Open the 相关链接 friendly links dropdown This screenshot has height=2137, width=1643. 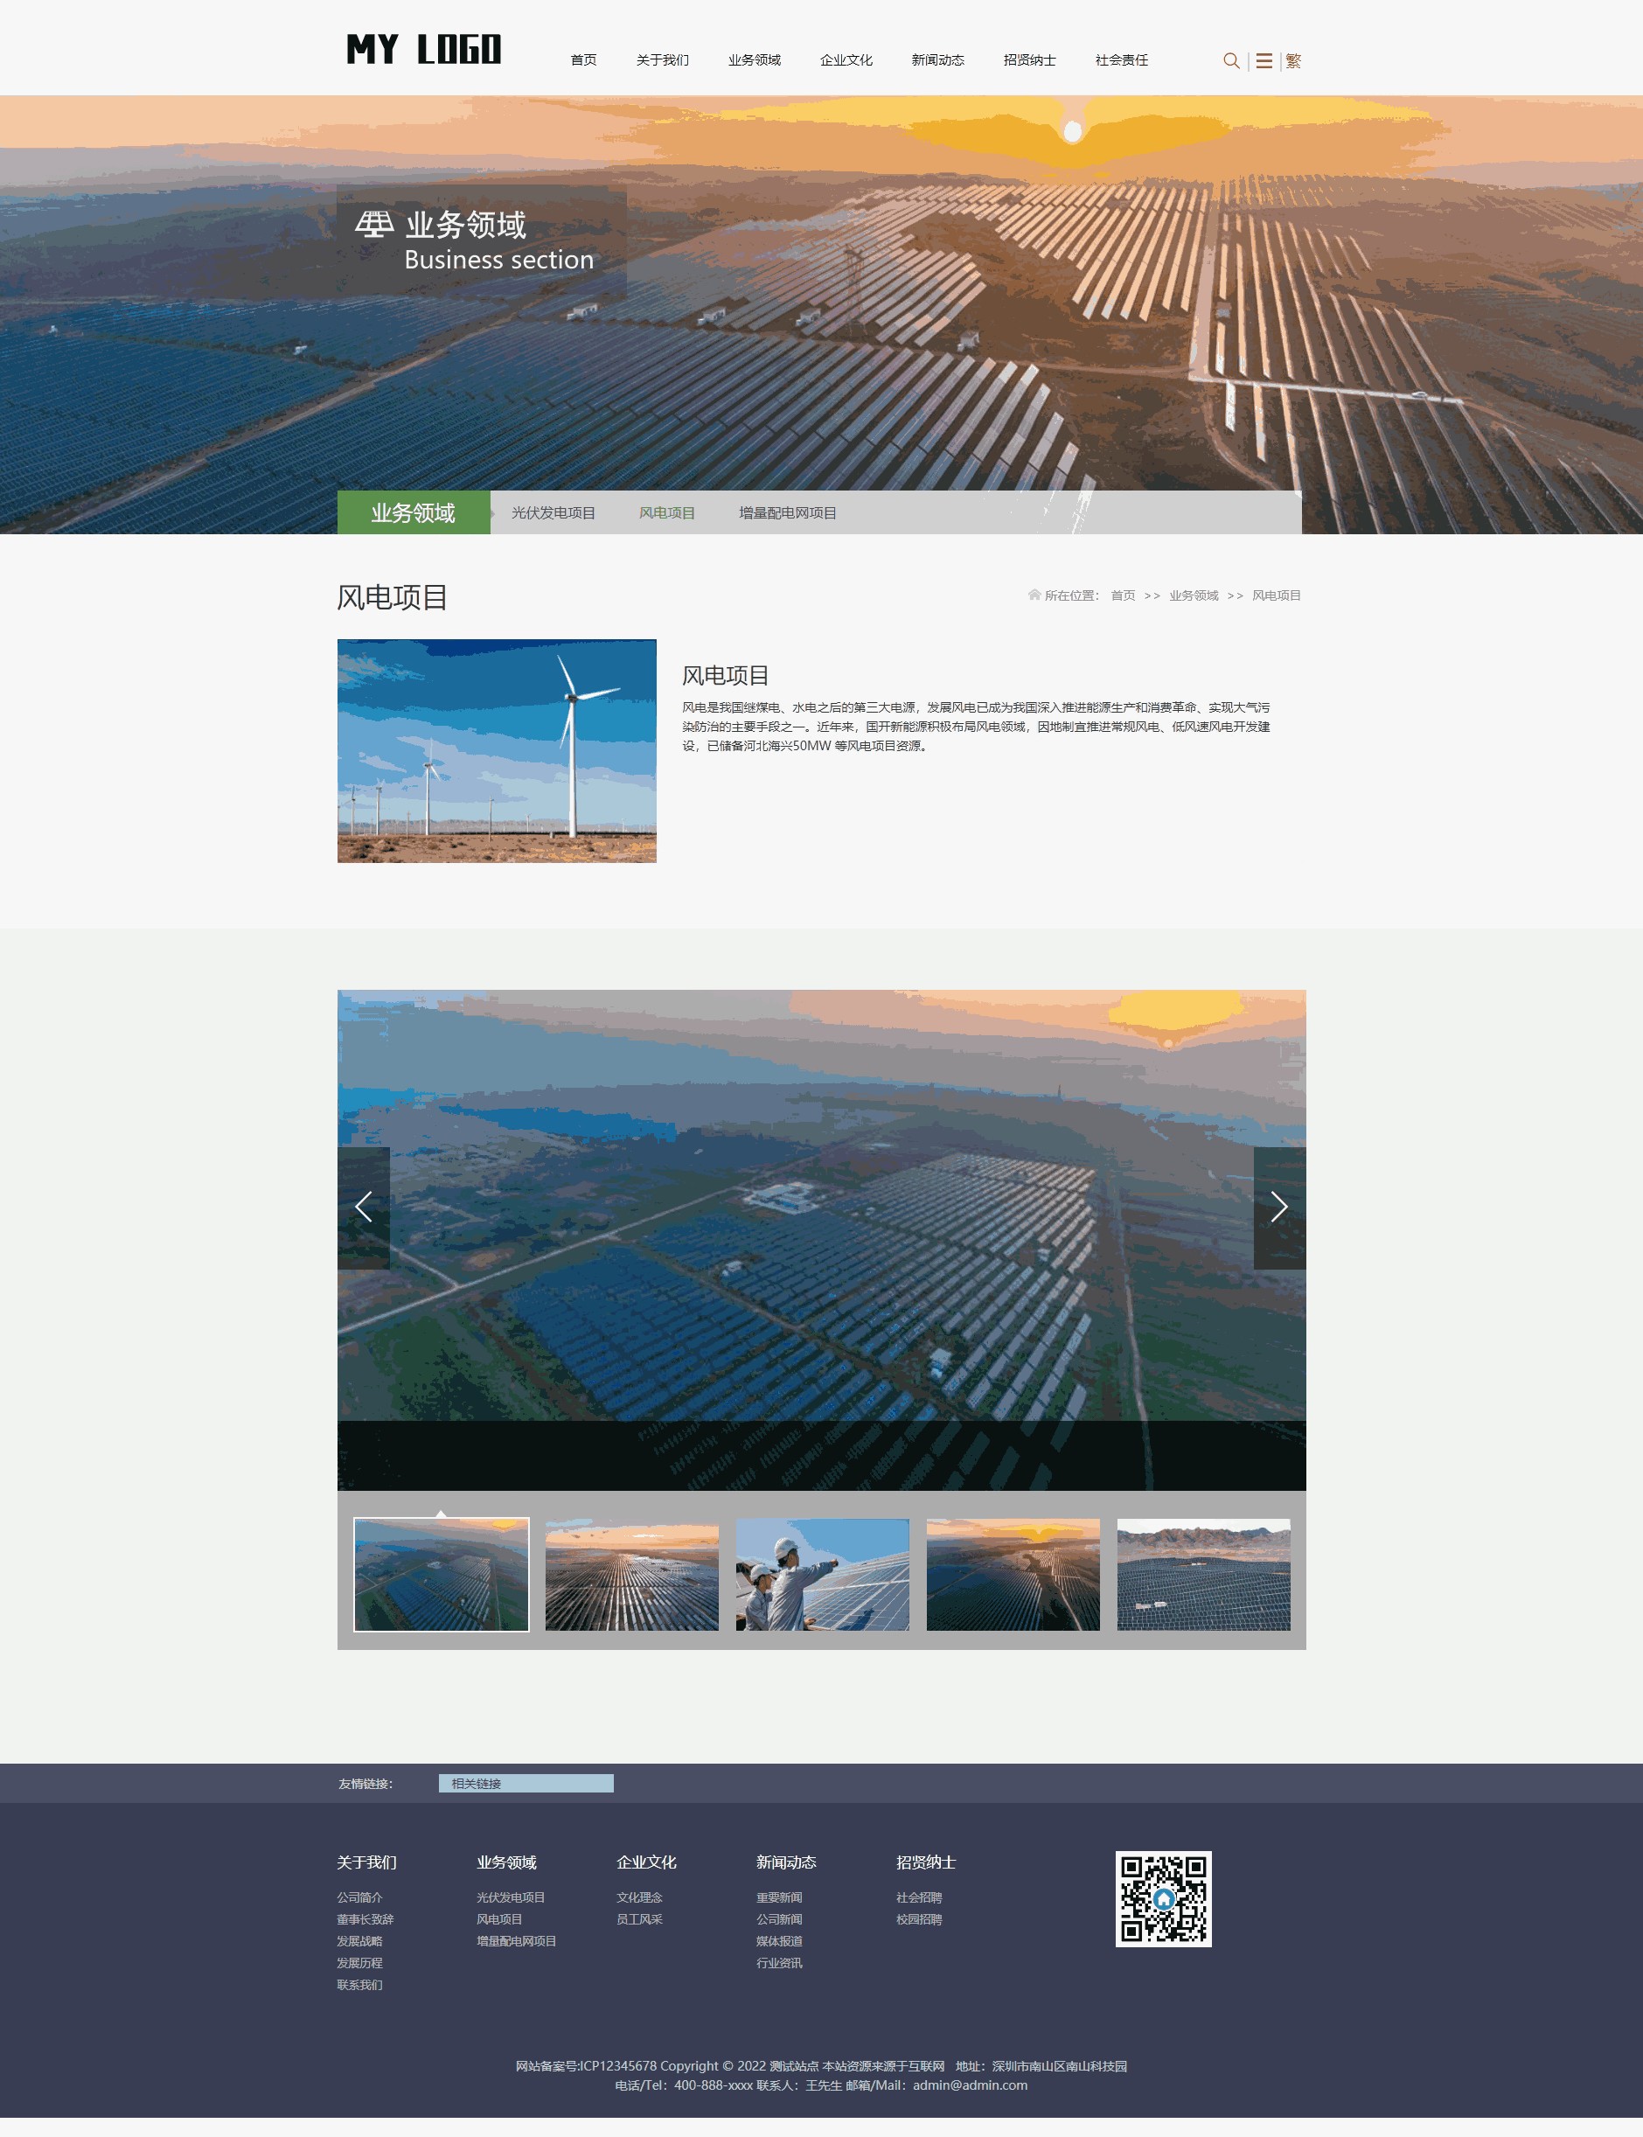coord(526,1783)
